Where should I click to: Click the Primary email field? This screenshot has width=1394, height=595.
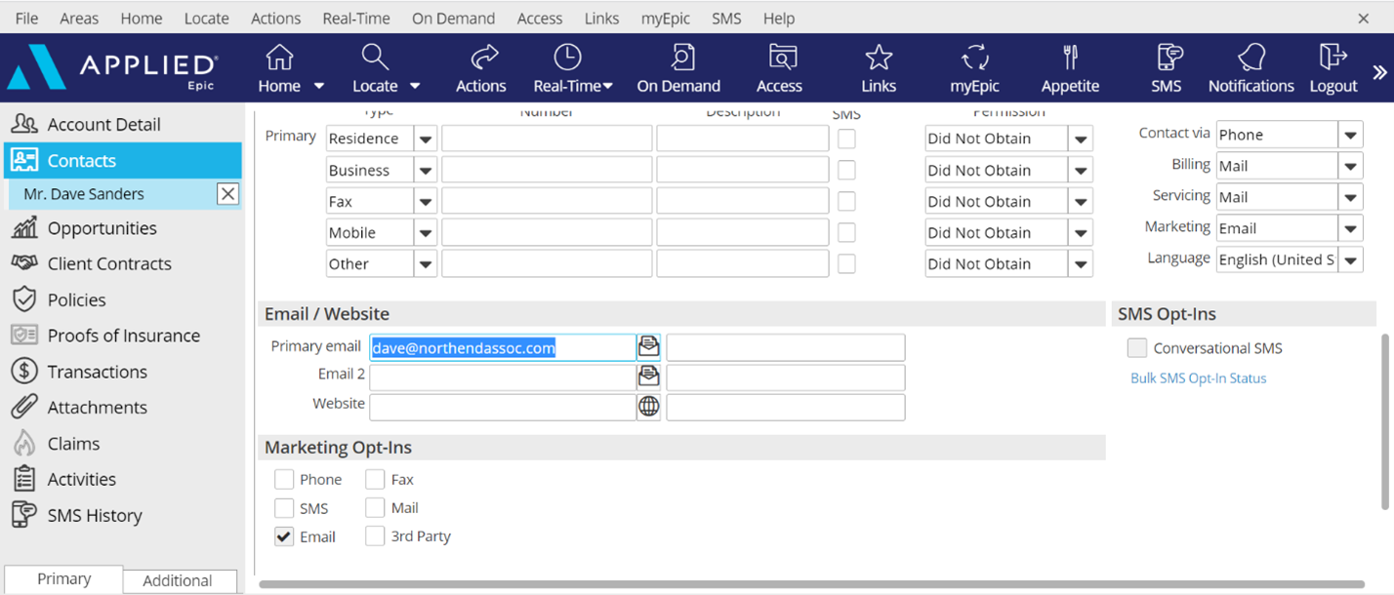tap(503, 347)
